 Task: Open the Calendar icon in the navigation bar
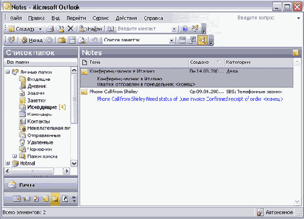17,199
